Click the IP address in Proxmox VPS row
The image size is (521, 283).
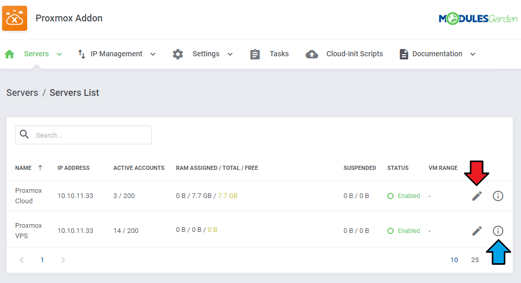75,230
